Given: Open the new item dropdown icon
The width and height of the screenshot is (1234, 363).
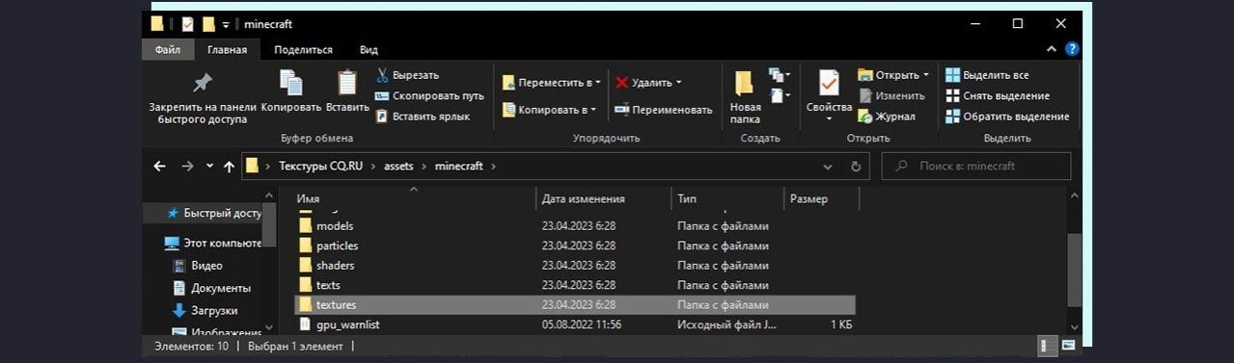Looking at the screenshot, I should (x=779, y=75).
